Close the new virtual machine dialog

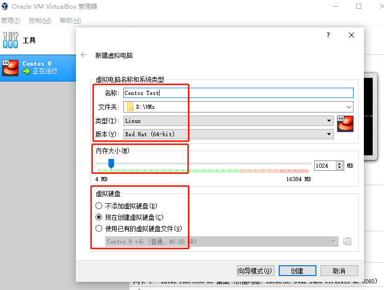pos(351,35)
